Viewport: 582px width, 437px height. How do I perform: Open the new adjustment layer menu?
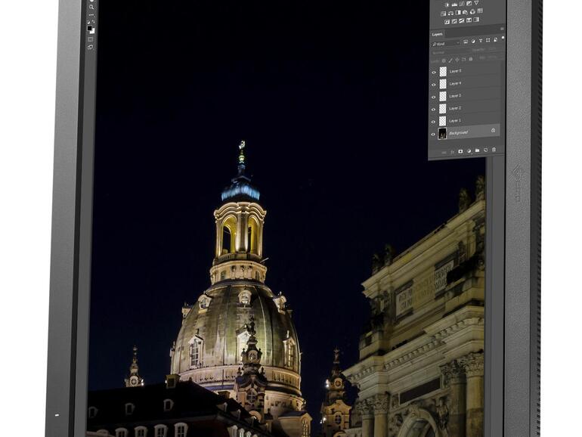[469, 150]
